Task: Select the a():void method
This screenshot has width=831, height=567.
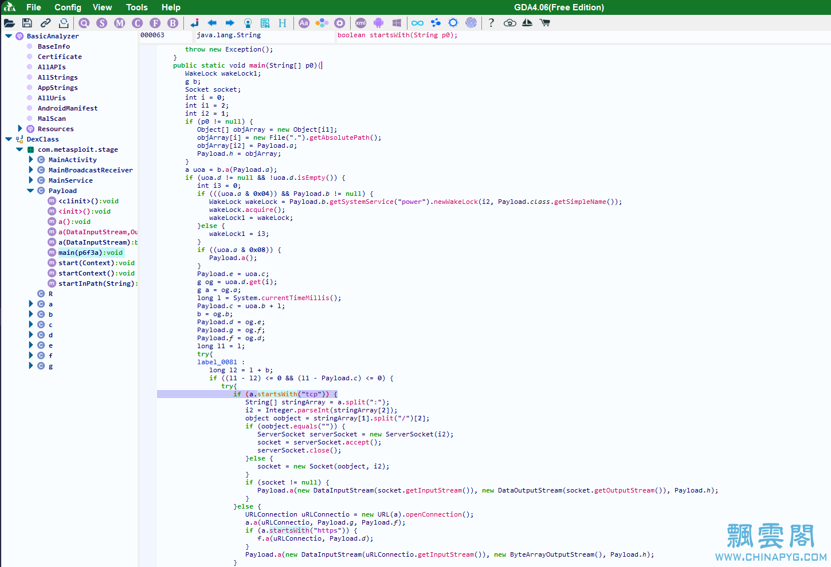Action: [75, 222]
